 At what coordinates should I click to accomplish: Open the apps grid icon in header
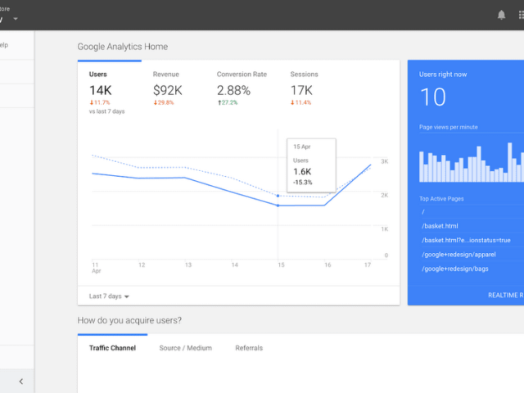(521, 15)
